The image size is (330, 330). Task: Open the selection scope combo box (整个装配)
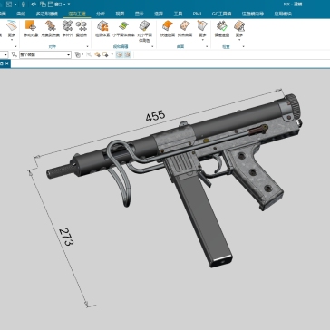[45, 54]
